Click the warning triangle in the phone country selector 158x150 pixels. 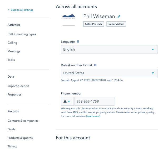pyautogui.click(x=65, y=101)
